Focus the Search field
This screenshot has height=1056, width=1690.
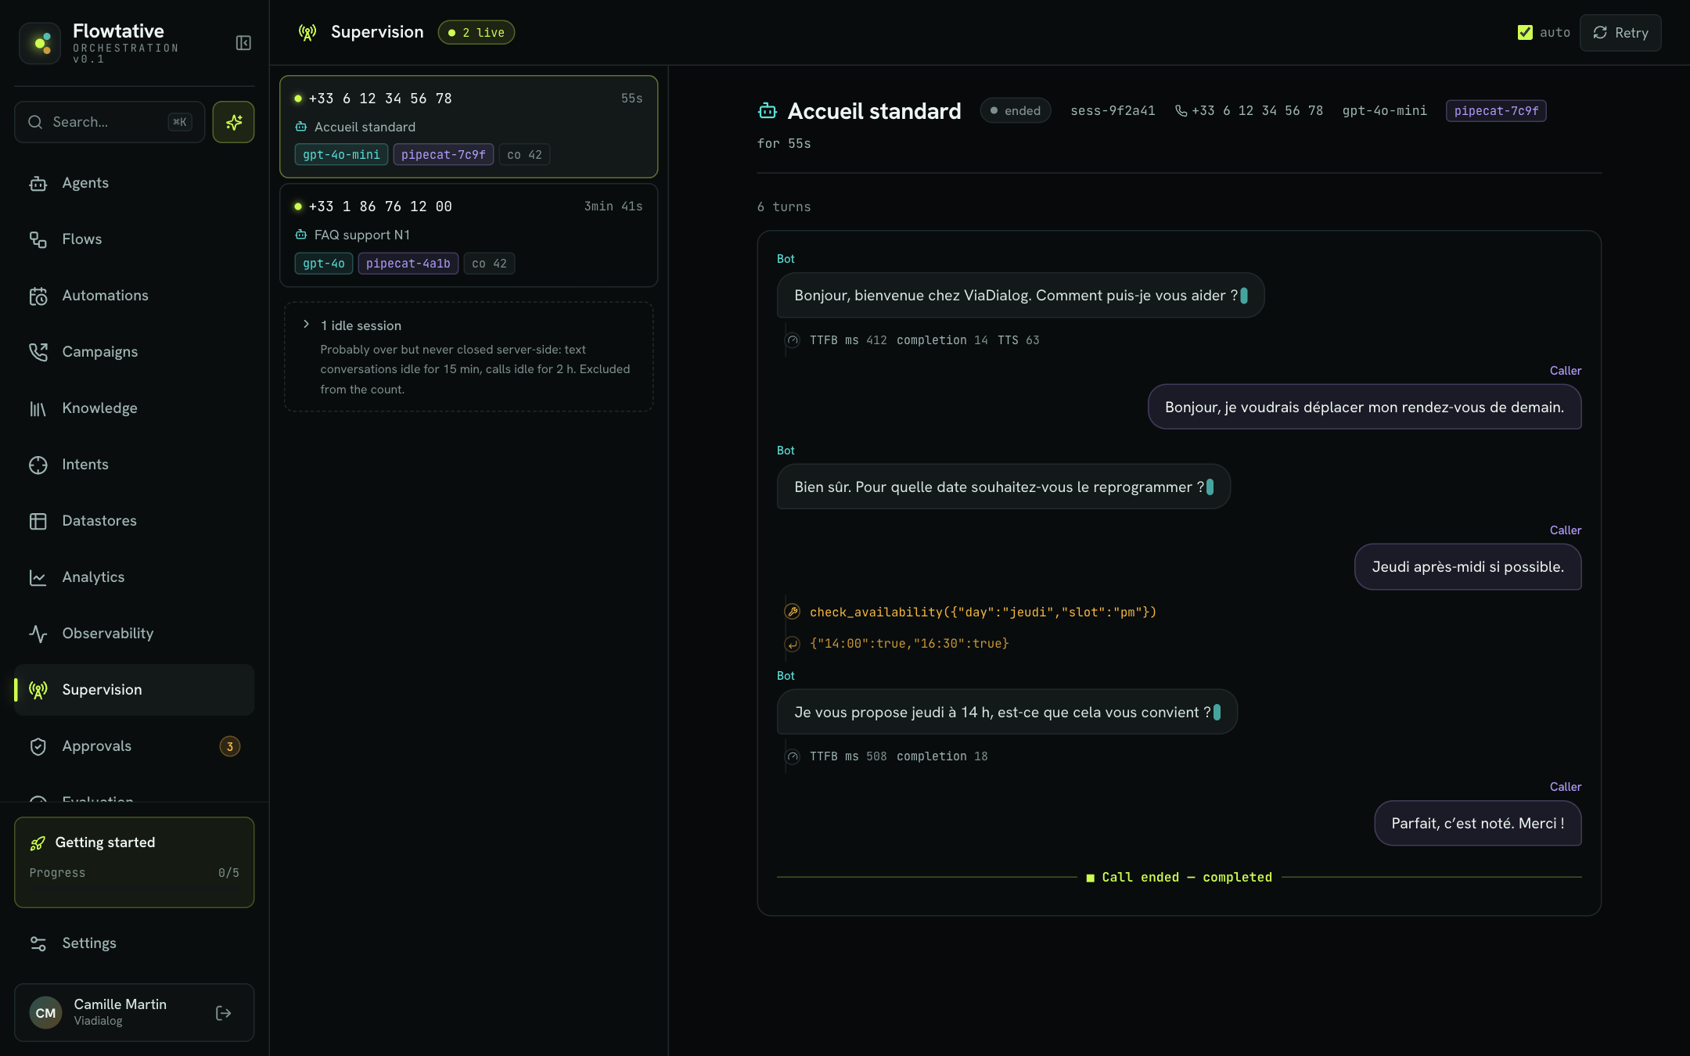click(x=110, y=122)
